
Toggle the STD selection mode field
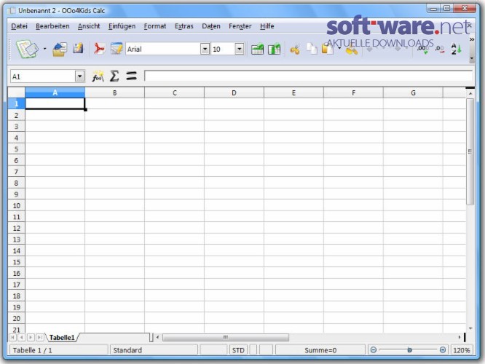238,350
